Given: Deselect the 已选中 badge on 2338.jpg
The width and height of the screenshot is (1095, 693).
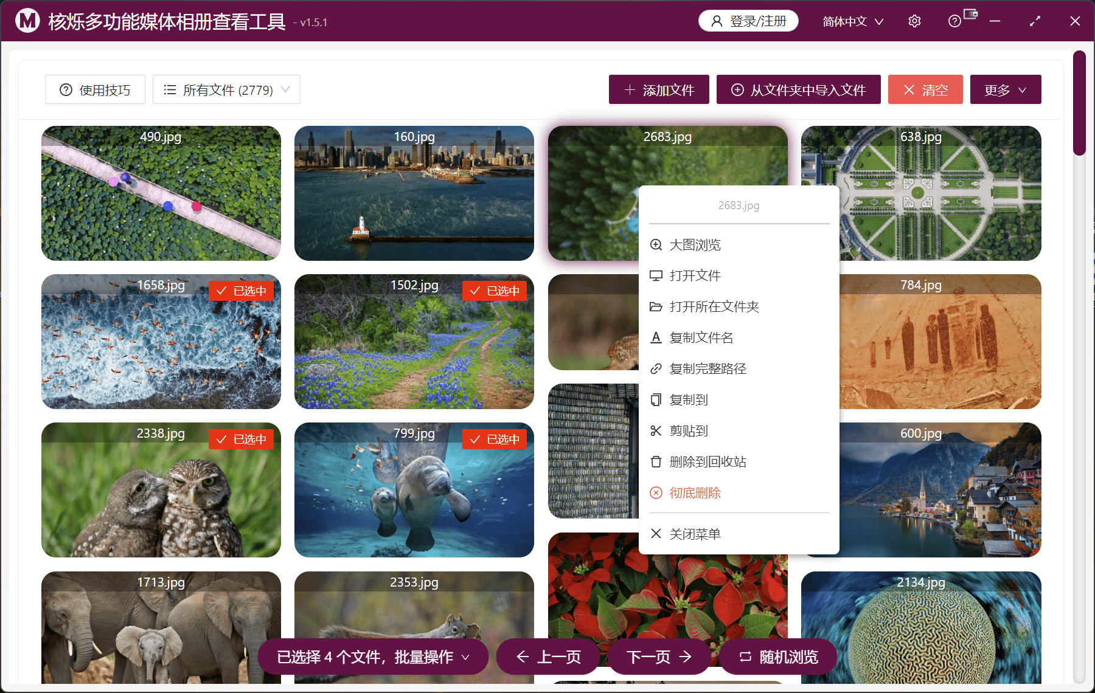Looking at the screenshot, I should 242,439.
